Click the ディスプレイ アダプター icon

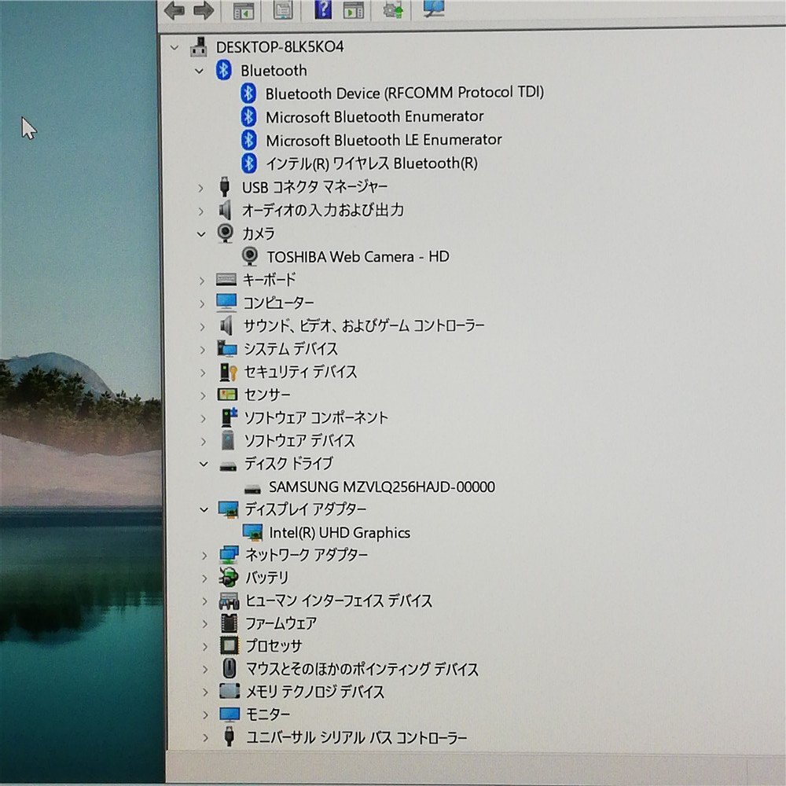[228, 509]
